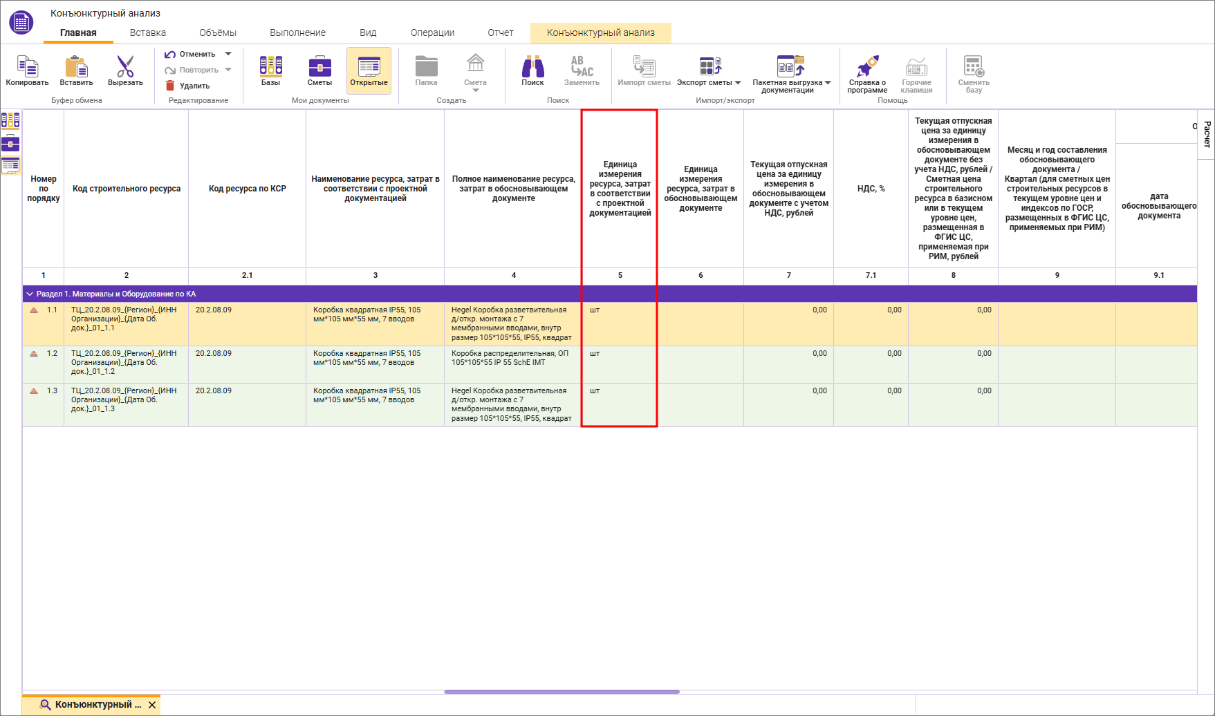Open the Базы databases icon

pos(270,67)
